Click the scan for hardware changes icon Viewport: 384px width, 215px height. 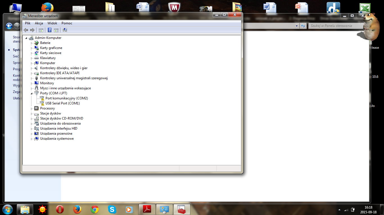(x=65, y=30)
